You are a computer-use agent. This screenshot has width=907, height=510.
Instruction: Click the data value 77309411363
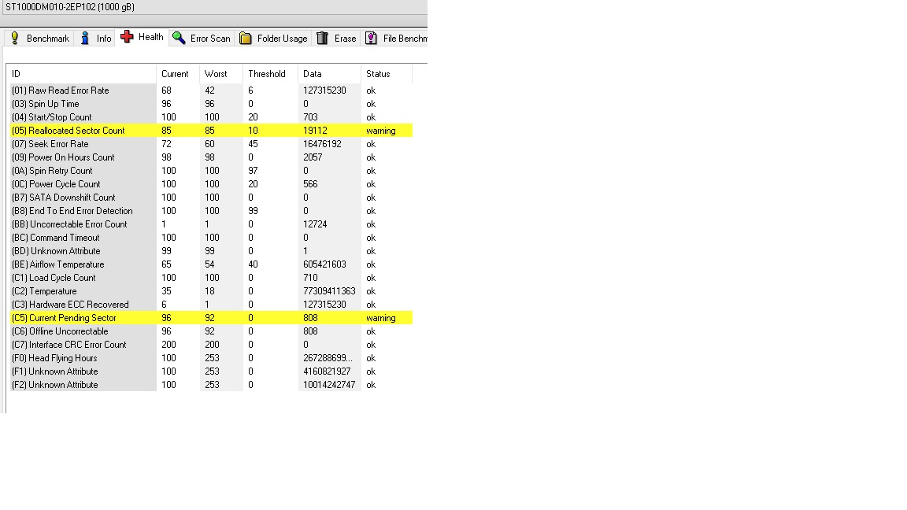pos(329,291)
